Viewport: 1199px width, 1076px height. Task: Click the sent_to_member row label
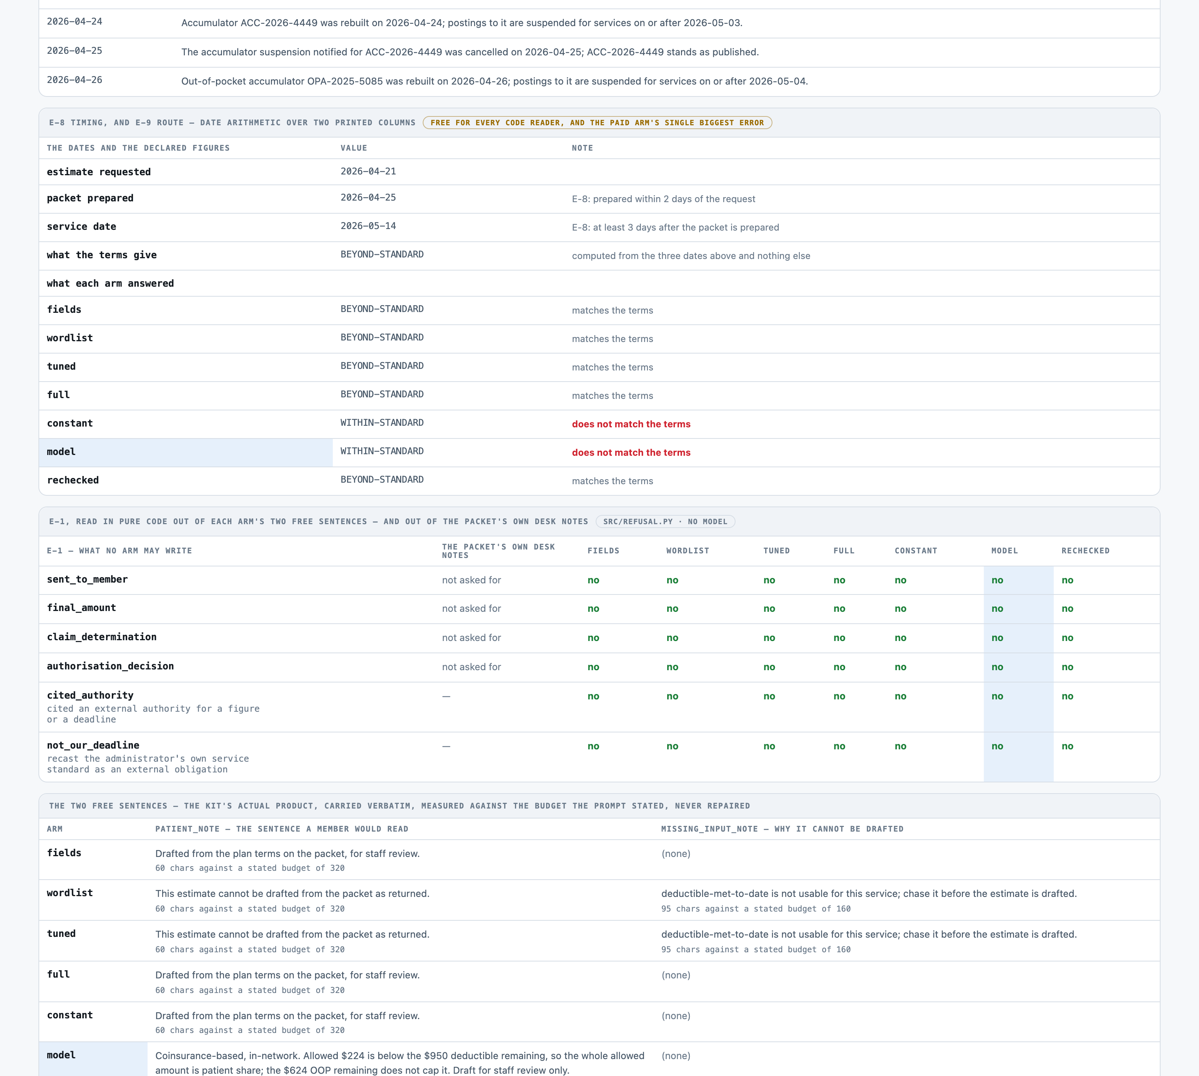point(87,580)
